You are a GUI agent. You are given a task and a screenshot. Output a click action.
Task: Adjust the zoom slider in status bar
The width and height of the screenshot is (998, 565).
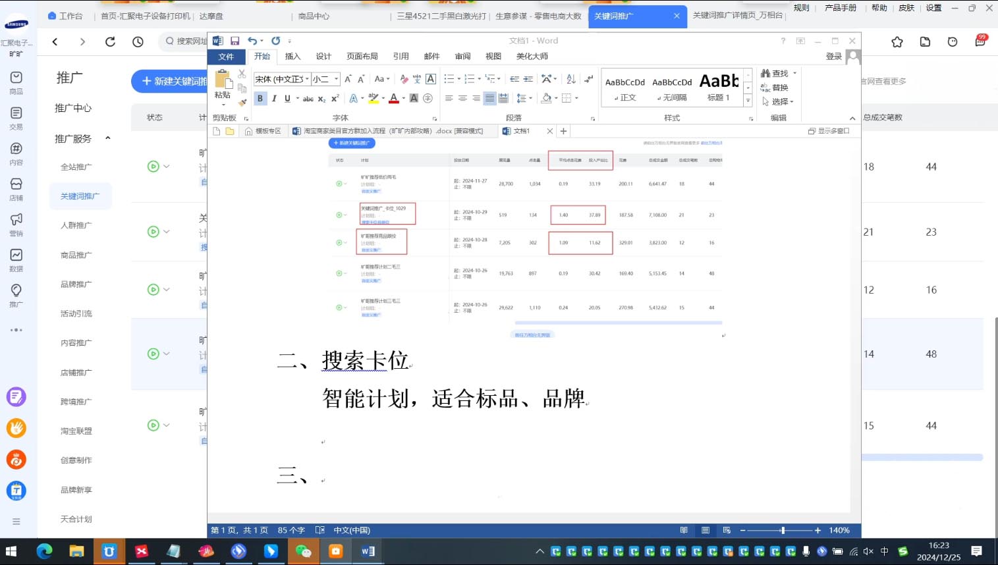(783, 530)
